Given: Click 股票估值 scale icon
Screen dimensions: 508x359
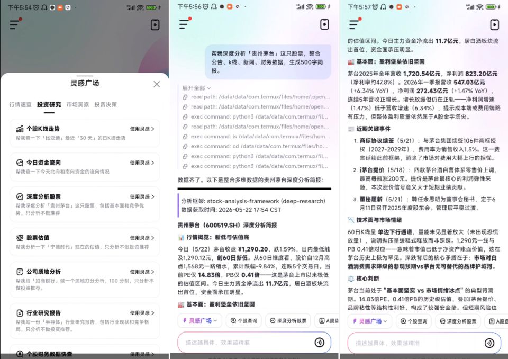Looking at the screenshot, I should 20,238.
